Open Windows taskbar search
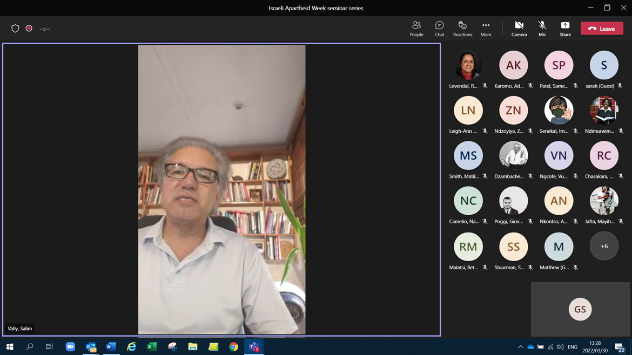Viewport: 632px width, 355px height. pyautogui.click(x=29, y=346)
